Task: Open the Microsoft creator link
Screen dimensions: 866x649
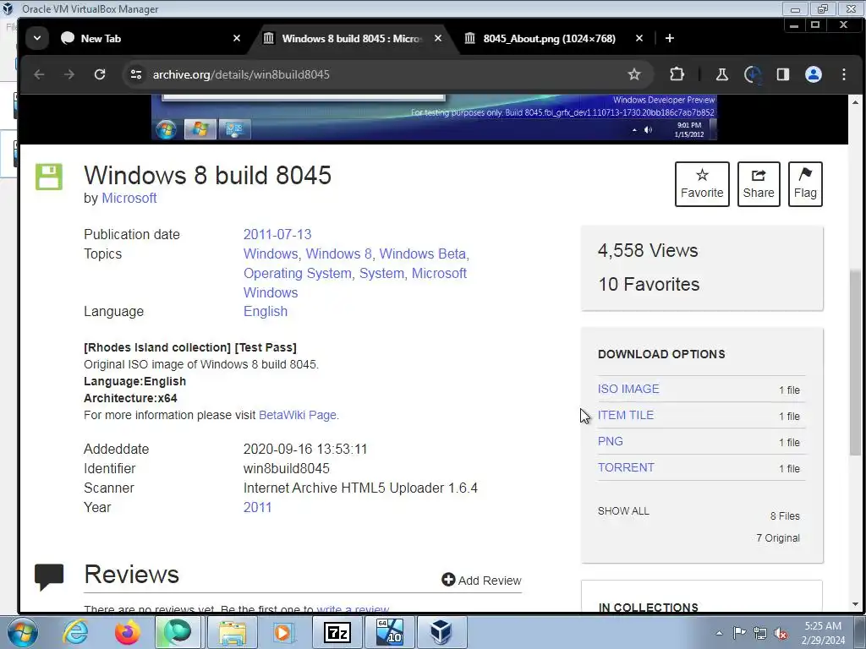Action: coord(129,198)
